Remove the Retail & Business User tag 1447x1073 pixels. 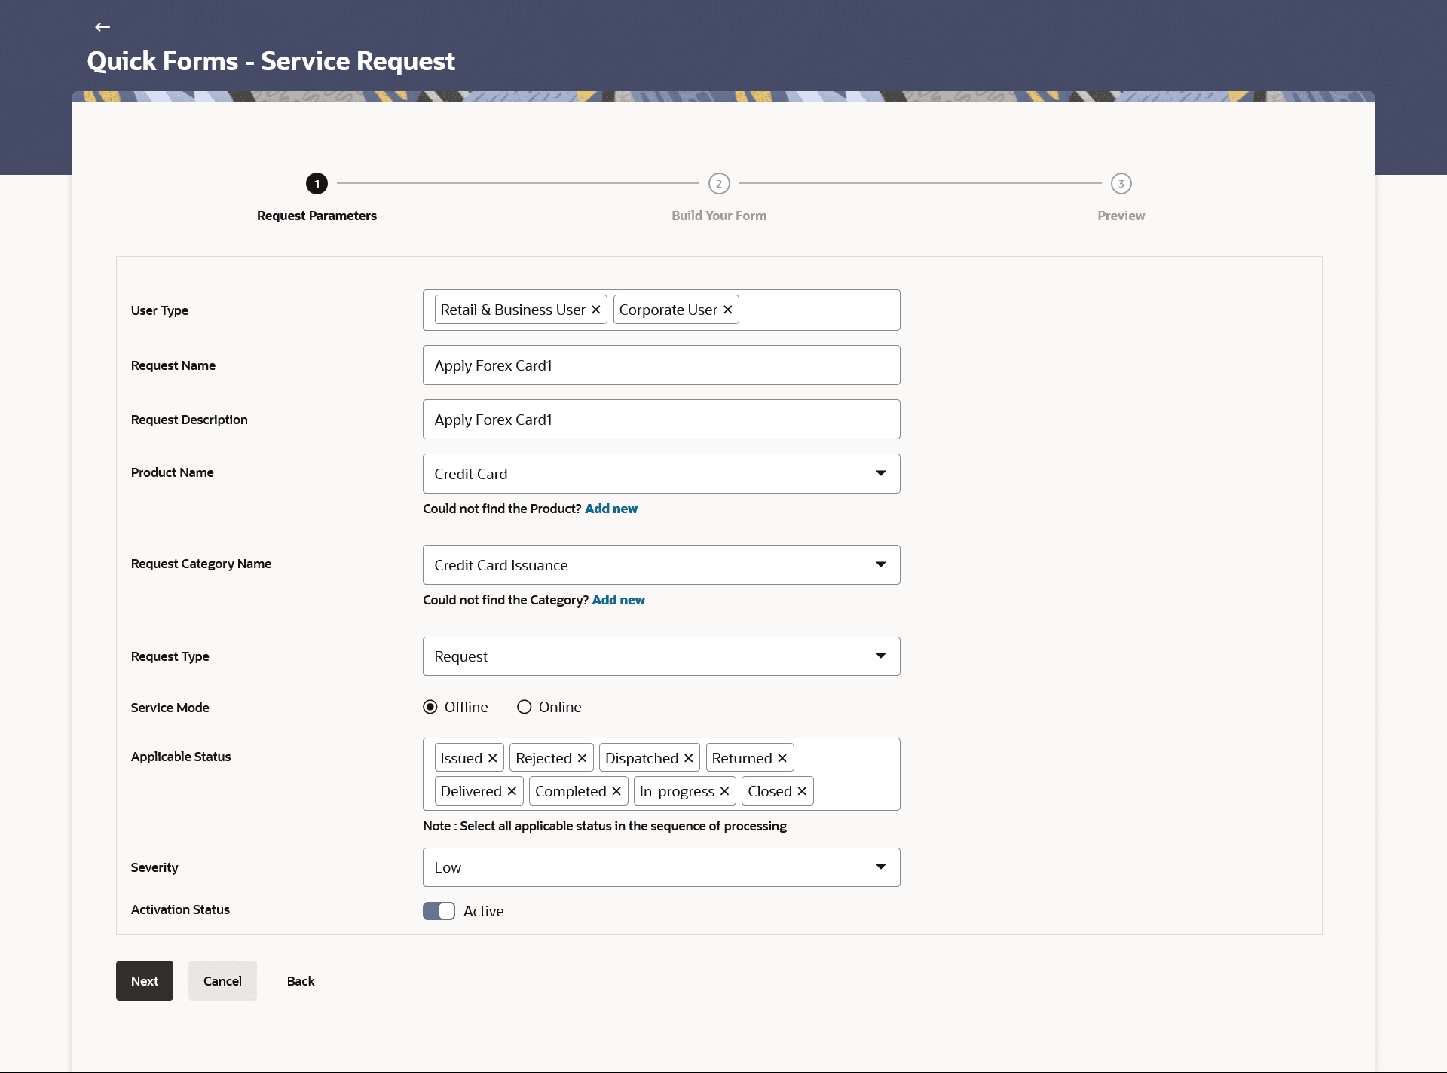point(595,310)
